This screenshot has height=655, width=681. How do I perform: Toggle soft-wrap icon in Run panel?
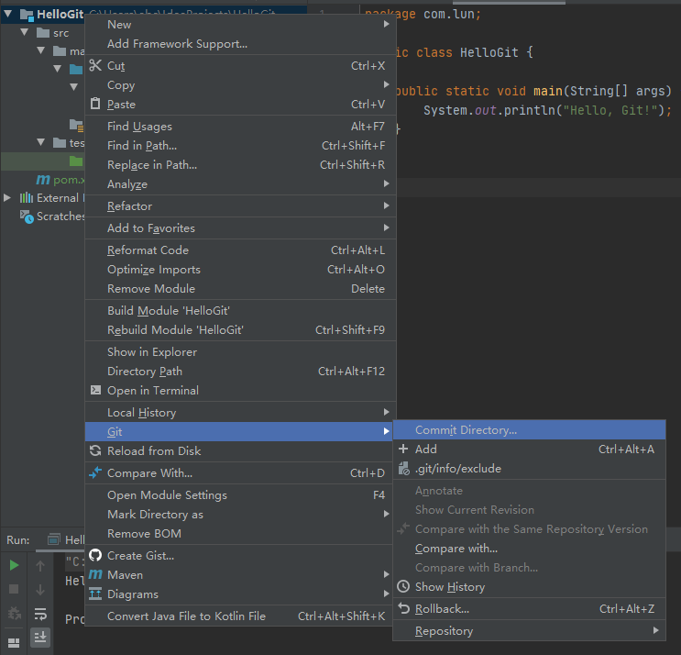coord(40,614)
